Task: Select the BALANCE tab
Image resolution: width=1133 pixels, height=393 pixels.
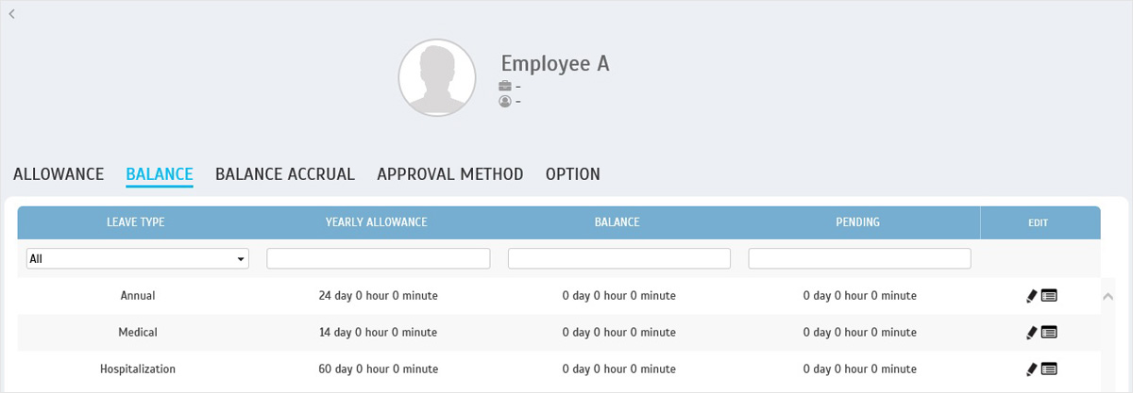Action: click(x=160, y=174)
